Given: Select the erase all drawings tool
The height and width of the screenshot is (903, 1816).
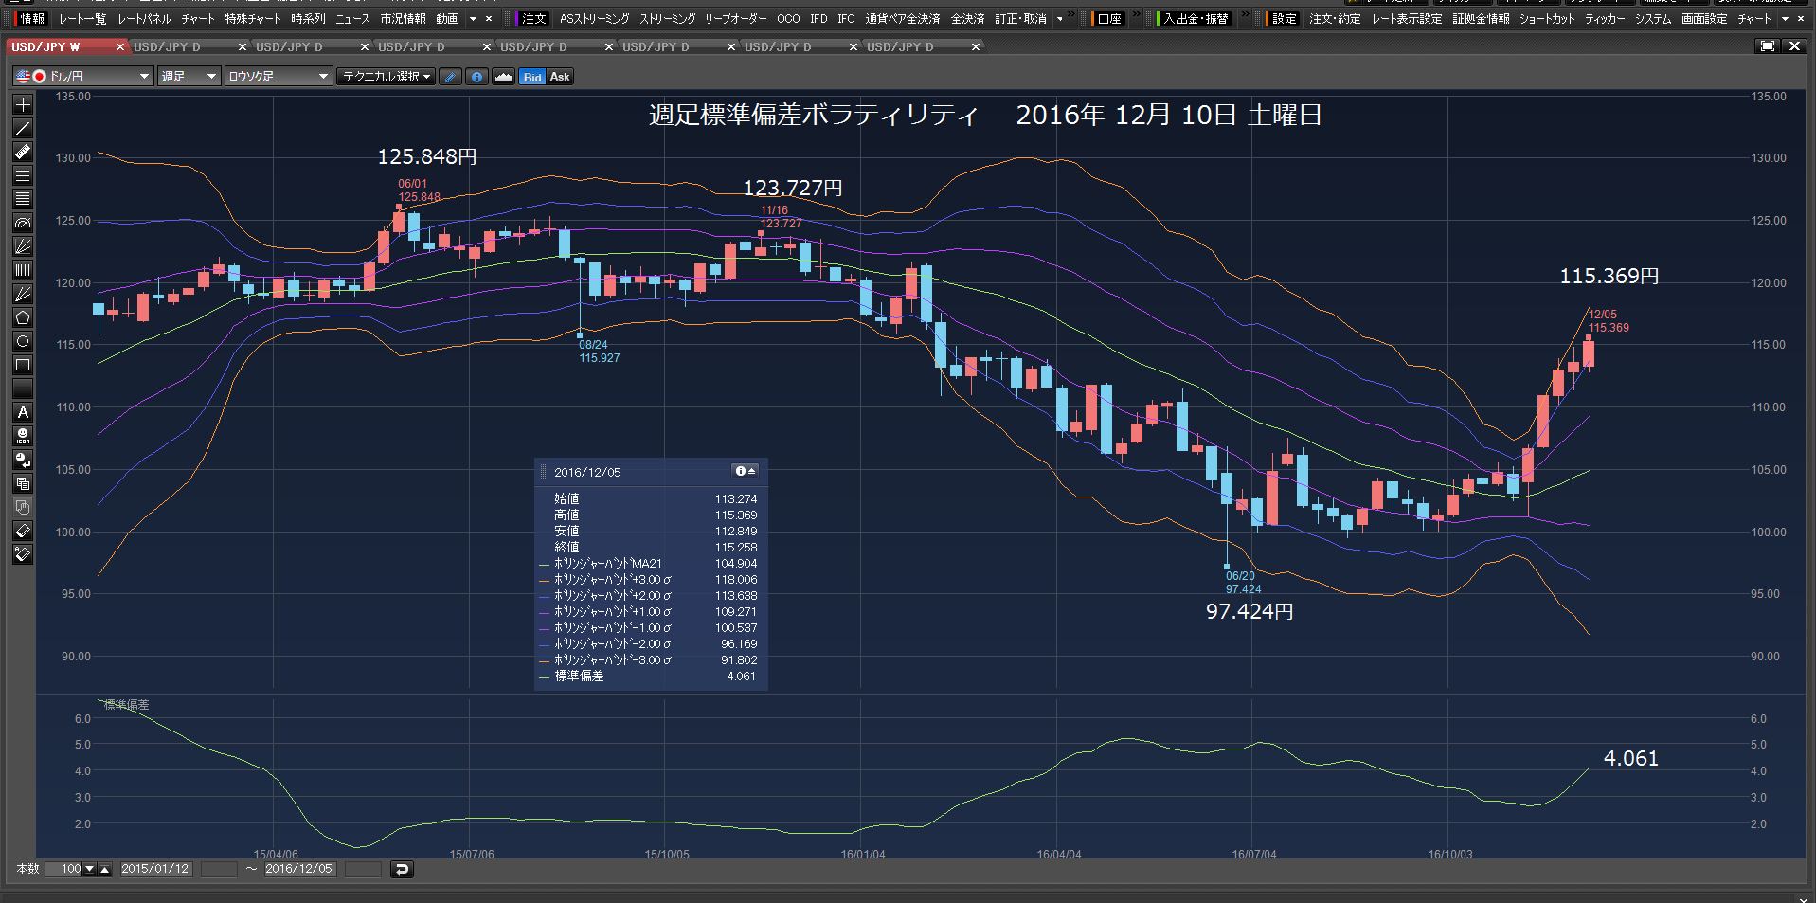Looking at the screenshot, I should (x=23, y=554).
